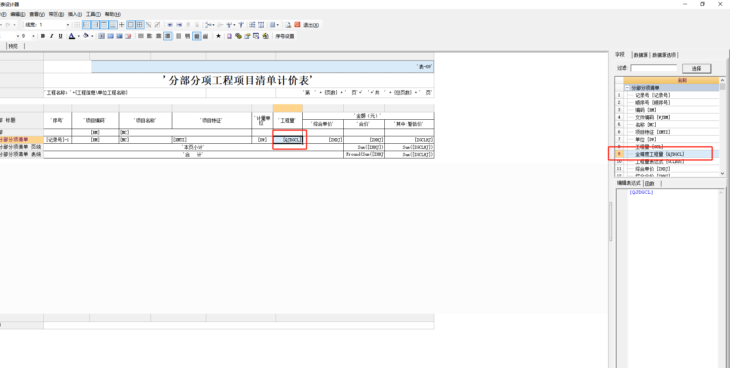Screen dimensions: 730x368
Task: Open the 查看(V) menu
Action: pos(37,14)
